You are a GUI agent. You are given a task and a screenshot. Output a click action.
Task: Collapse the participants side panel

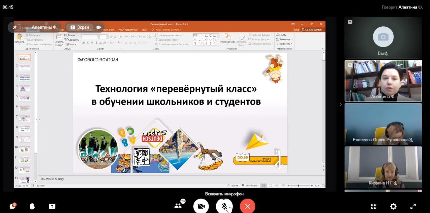(x=341, y=104)
